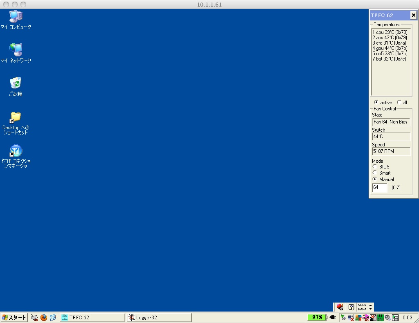Viewport: 419px width, 323px height.
Task: Select BIOS fan mode
Action: 375,166
